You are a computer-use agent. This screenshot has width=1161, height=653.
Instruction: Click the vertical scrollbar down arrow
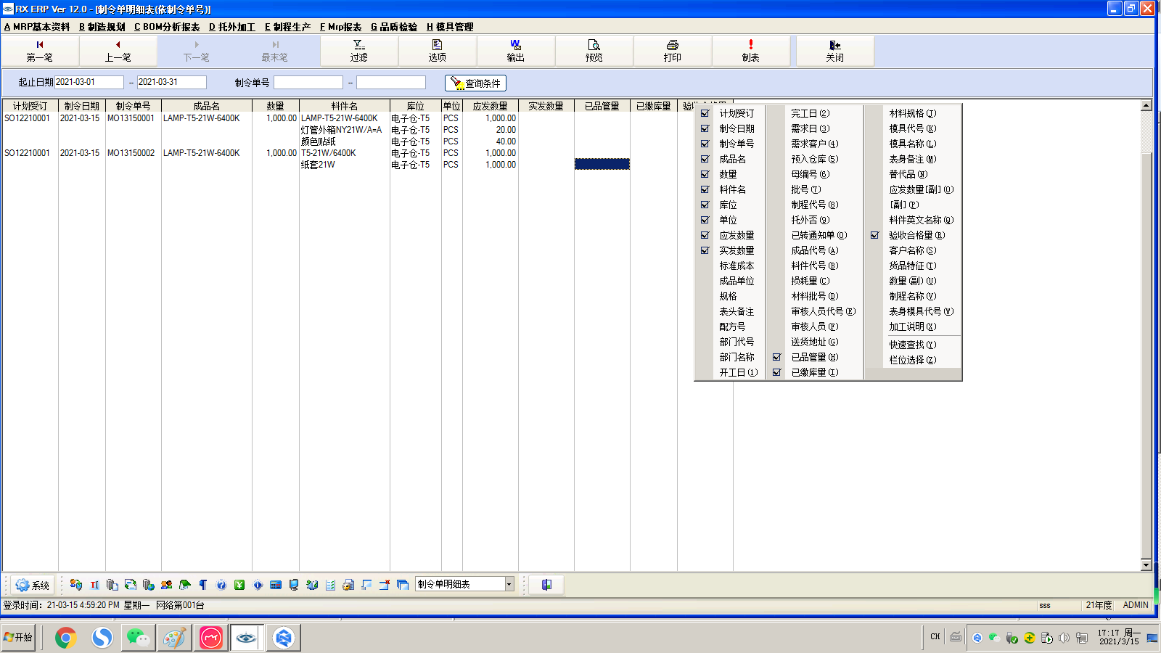click(x=1146, y=565)
